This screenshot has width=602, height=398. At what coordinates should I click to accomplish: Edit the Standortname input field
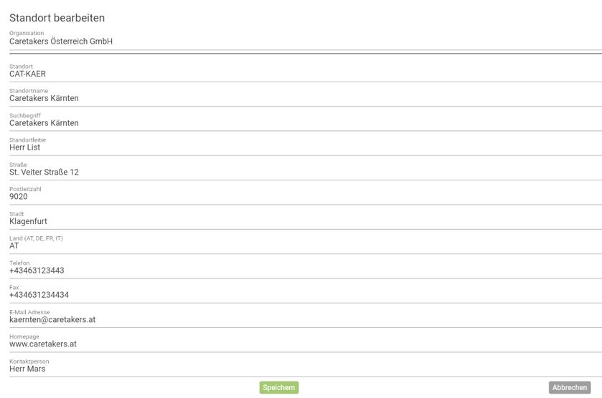point(301,98)
